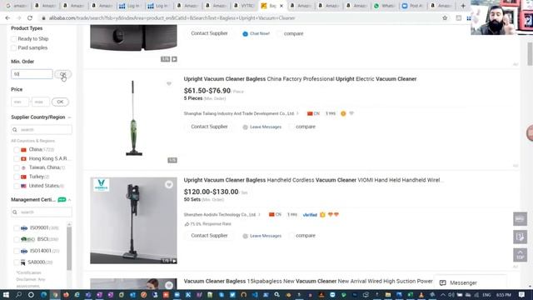The width and height of the screenshot is (533, 300).
Task: Click the Price min input field
Action: 20,102
